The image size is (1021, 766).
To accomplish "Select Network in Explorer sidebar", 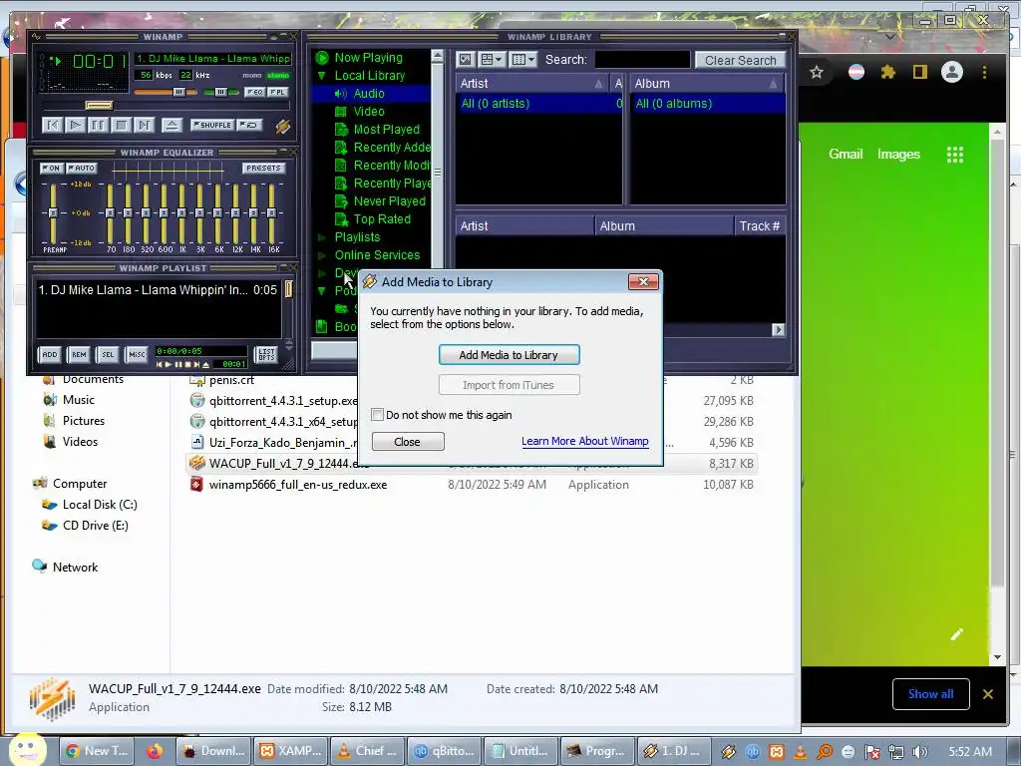I will [x=75, y=568].
